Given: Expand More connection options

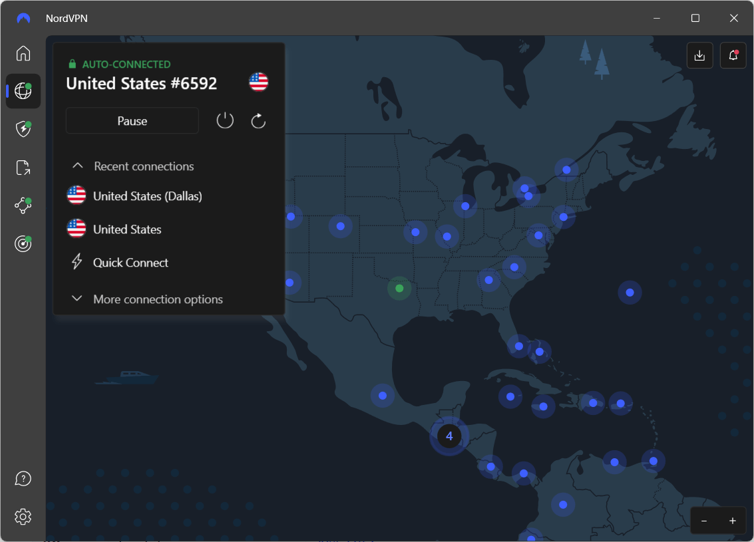Looking at the screenshot, I should click(147, 299).
